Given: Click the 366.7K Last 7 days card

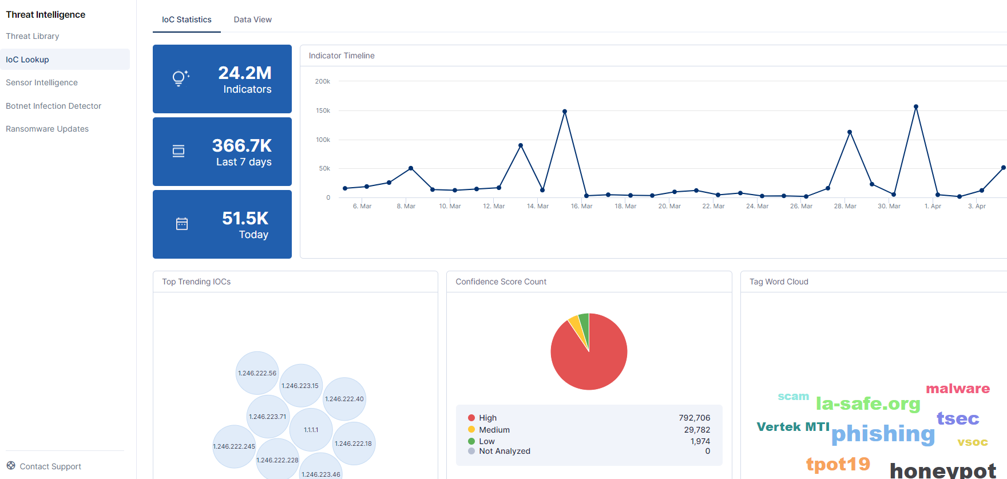Looking at the screenshot, I should click(x=222, y=152).
